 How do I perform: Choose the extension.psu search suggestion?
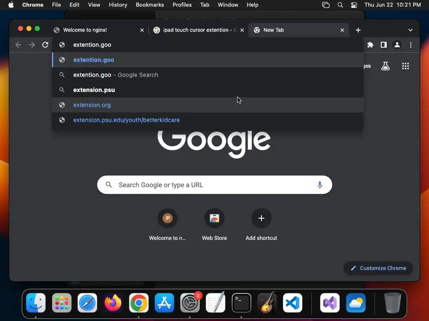pyautogui.click(x=208, y=90)
